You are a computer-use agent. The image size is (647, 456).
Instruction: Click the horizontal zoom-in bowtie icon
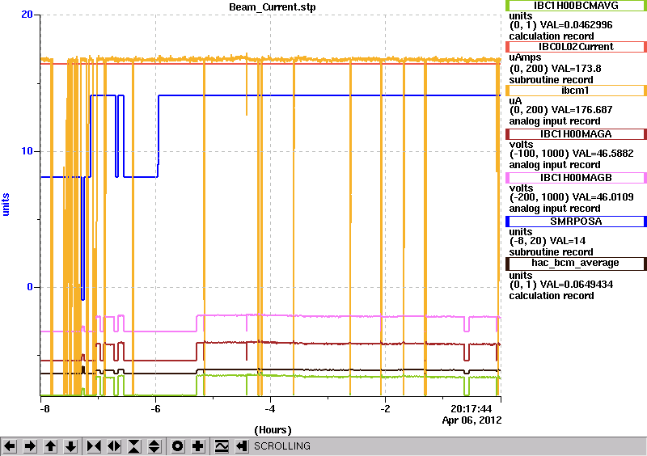pyautogui.click(x=94, y=446)
